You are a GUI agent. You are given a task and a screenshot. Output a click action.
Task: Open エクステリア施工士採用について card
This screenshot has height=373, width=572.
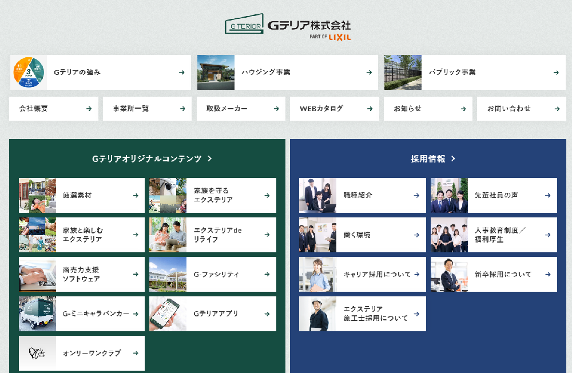coord(363,314)
